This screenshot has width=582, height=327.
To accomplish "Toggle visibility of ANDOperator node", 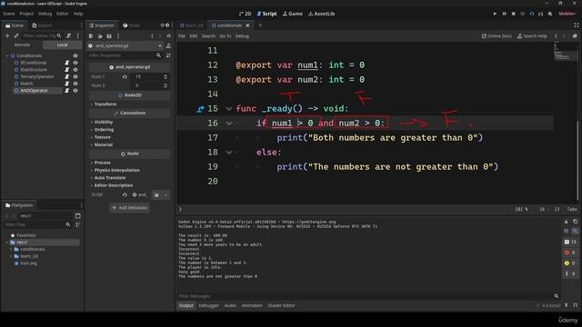I will coord(75,91).
